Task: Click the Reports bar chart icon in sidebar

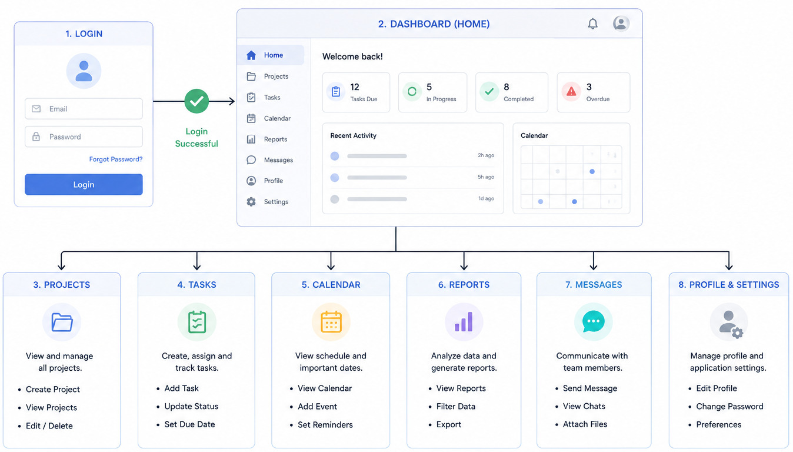Action: pyautogui.click(x=251, y=139)
